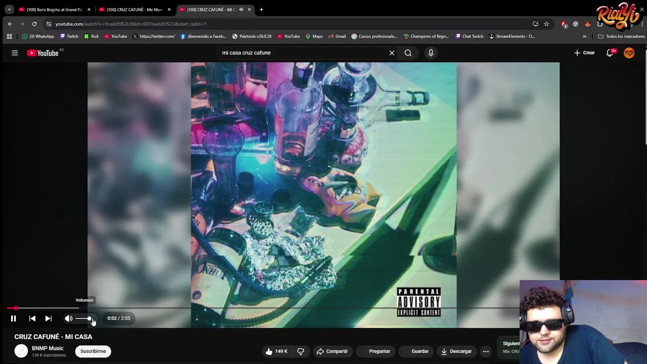Start voice search with the microphone
Screen dimensions: 647x364
click(431, 53)
